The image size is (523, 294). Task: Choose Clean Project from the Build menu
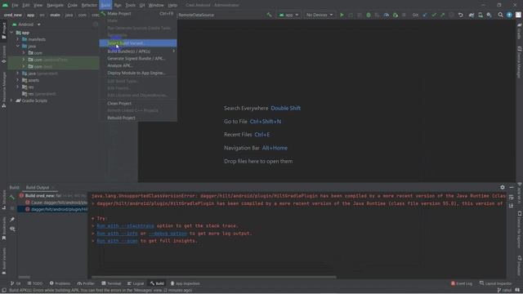pyautogui.click(x=138, y=104)
